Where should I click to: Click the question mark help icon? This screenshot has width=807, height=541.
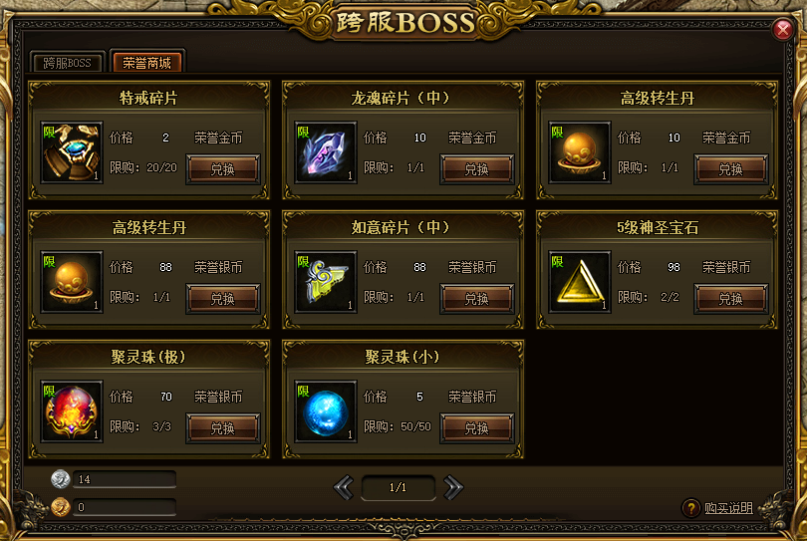(690, 508)
